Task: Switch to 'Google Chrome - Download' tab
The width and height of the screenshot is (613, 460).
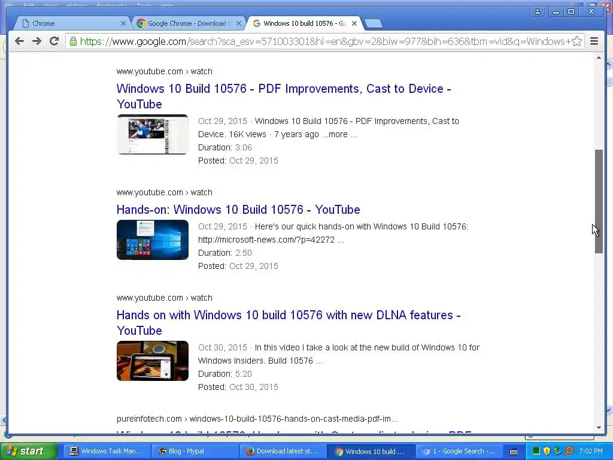Action: point(187,23)
